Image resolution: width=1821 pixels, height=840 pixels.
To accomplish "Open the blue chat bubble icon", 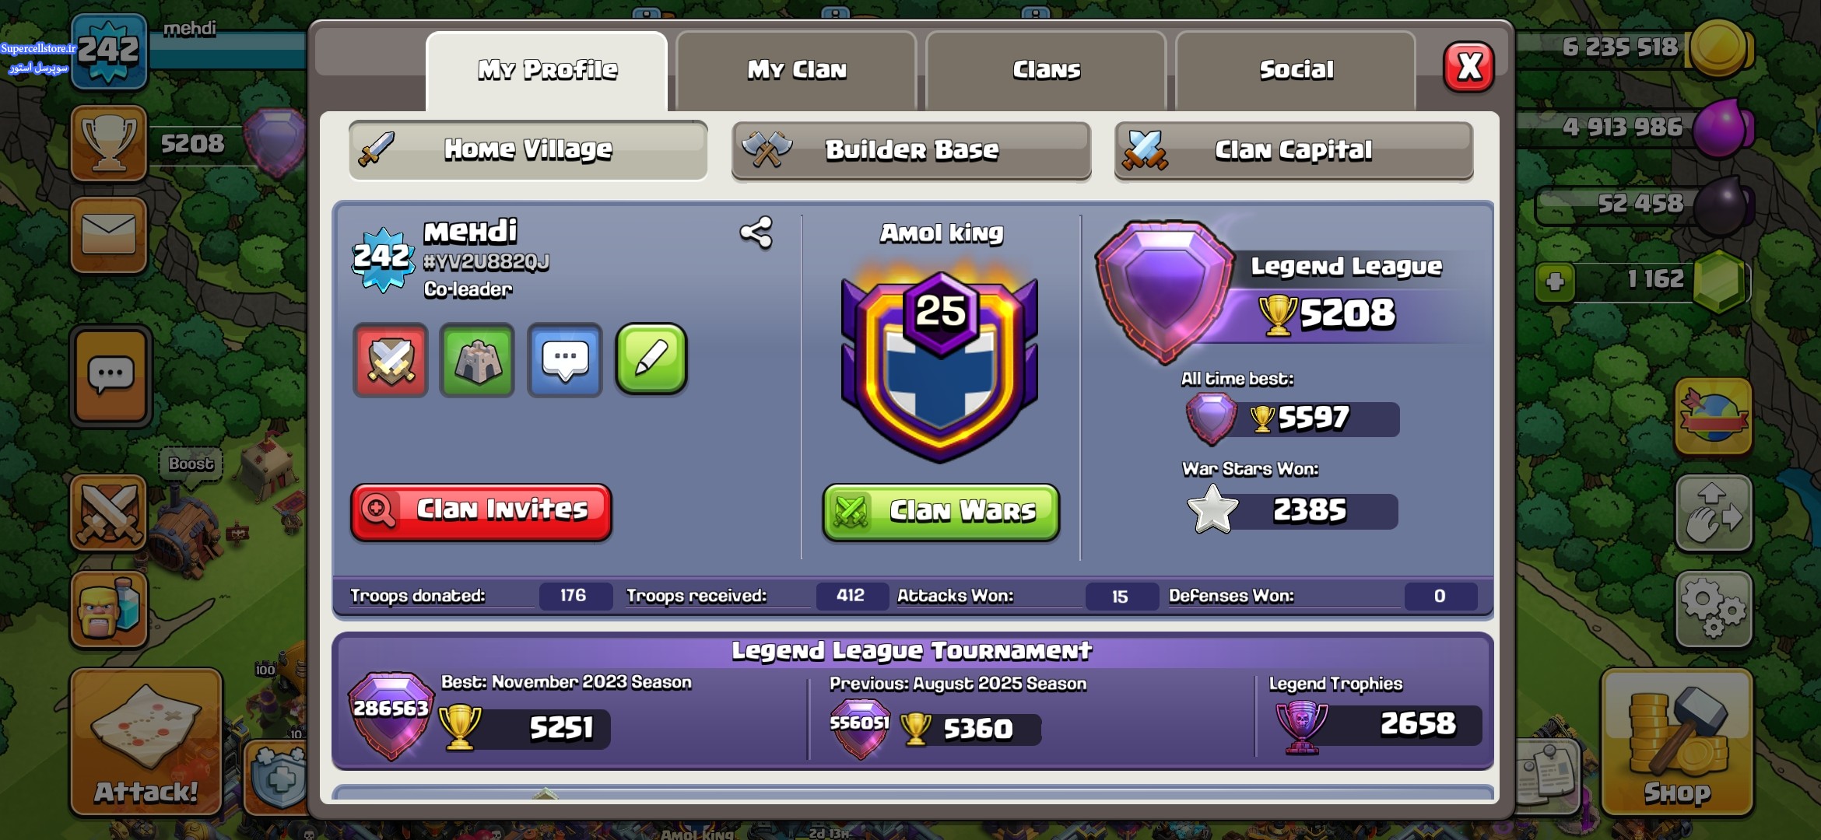I will coord(565,360).
